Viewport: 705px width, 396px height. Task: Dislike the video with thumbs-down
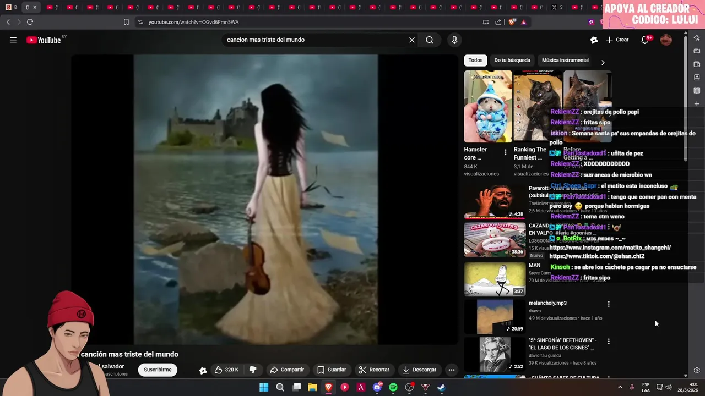click(x=253, y=370)
